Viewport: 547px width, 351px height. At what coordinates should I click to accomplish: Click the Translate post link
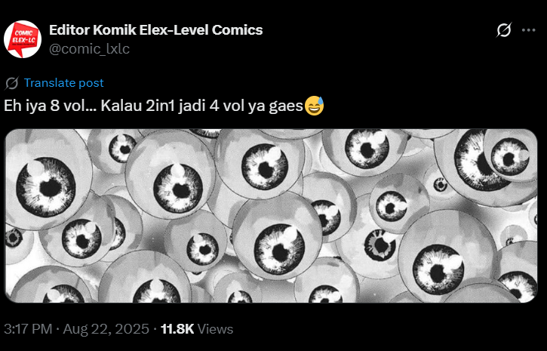pyautogui.click(x=63, y=83)
